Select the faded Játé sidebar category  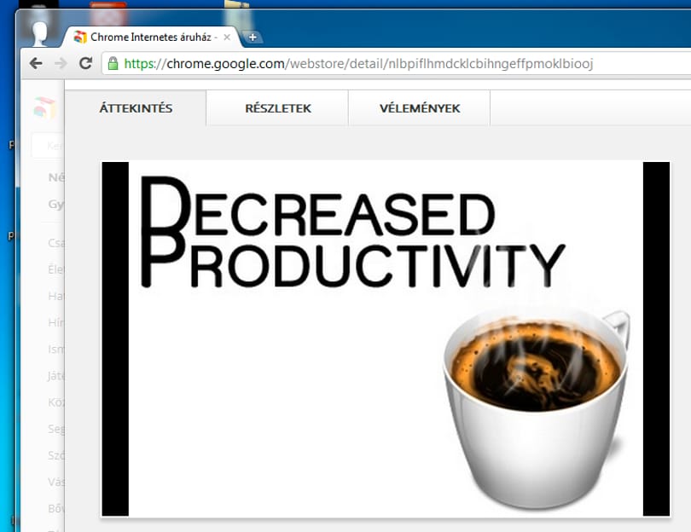[56, 376]
